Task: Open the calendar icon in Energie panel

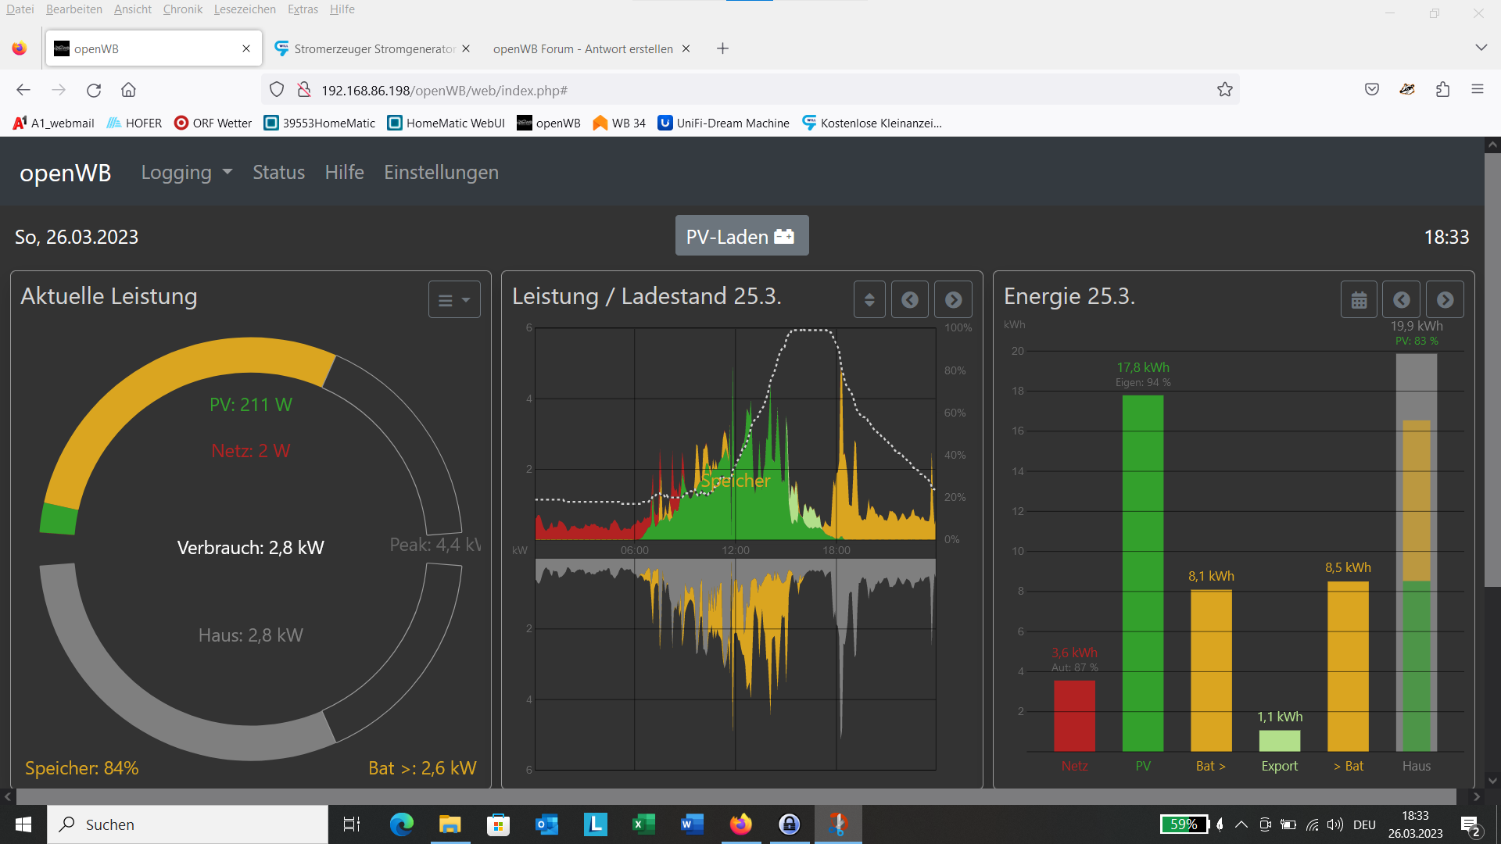Action: pyautogui.click(x=1359, y=300)
